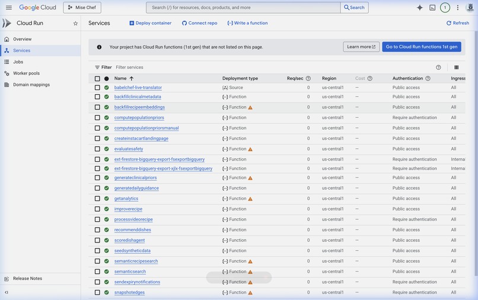Click warning icon on backfillrecipeembeddings row
The height and width of the screenshot is (300, 478).
pyautogui.click(x=250, y=107)
